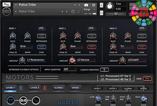The height and width of the screenshot is (106, 157).
Task: Select Layer 1 in the routing diagram
Action: click(97, 88)
